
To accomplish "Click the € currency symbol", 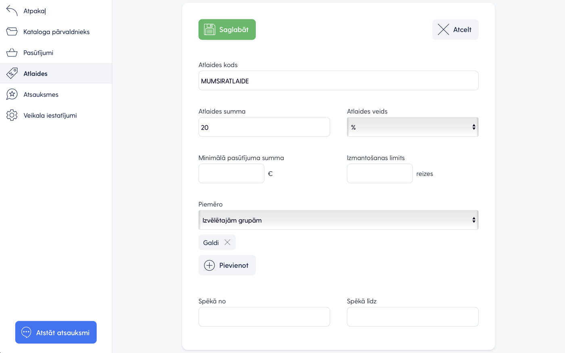I will 270,174.
